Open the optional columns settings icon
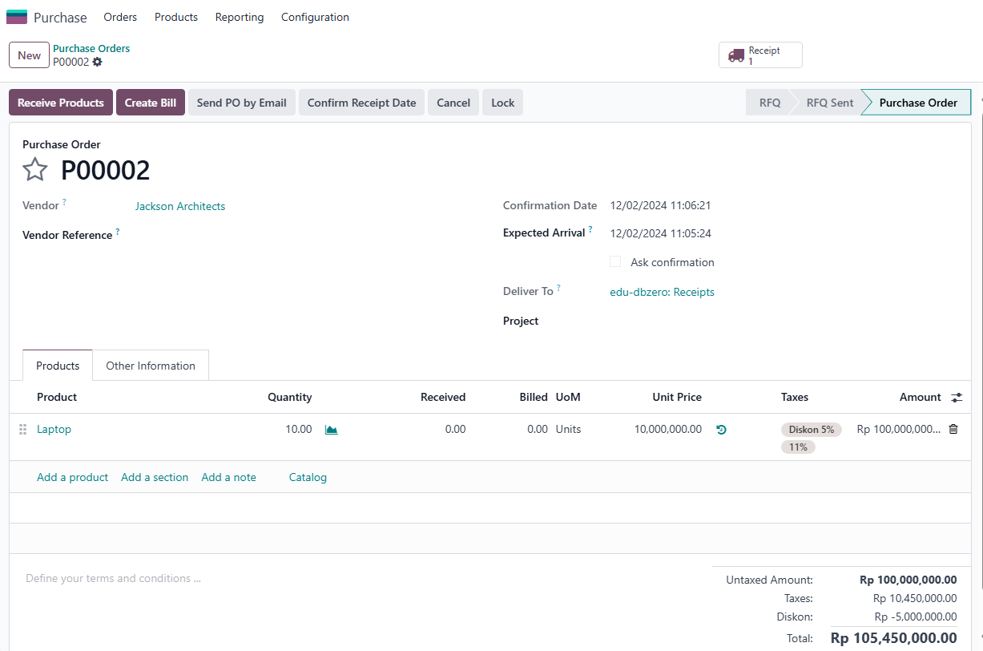Screen dimensions: 983x651 [957, 398]
